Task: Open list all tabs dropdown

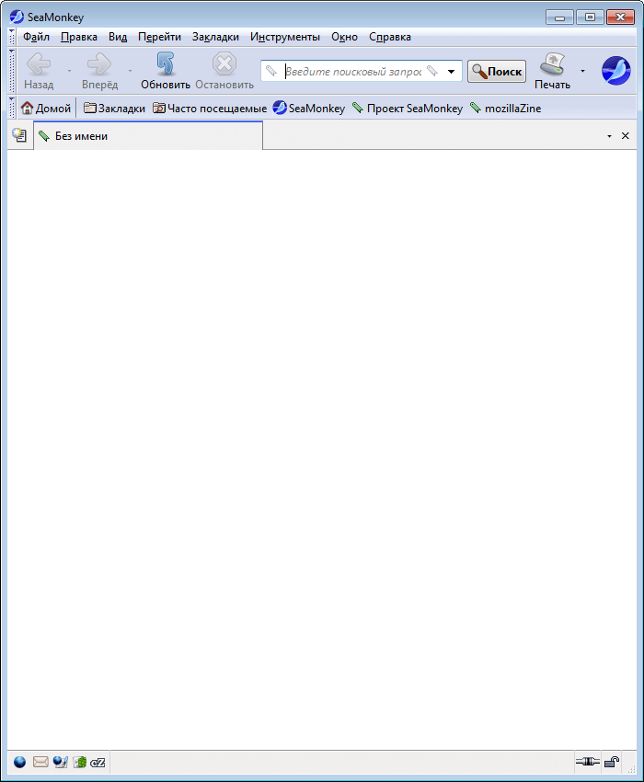Action: [609, 136]
